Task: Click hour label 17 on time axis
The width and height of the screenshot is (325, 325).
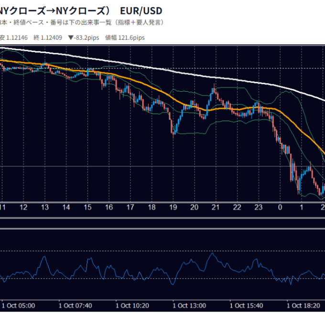Action: click(130, 207)
